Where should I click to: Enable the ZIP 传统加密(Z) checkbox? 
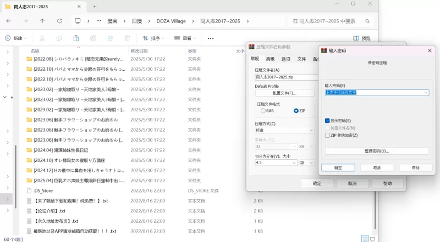coord(327,135)
